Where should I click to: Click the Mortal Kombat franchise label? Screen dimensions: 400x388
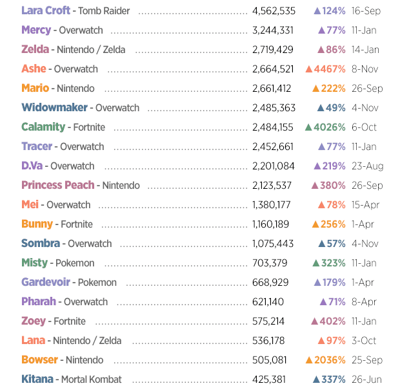tap(91, 380)
